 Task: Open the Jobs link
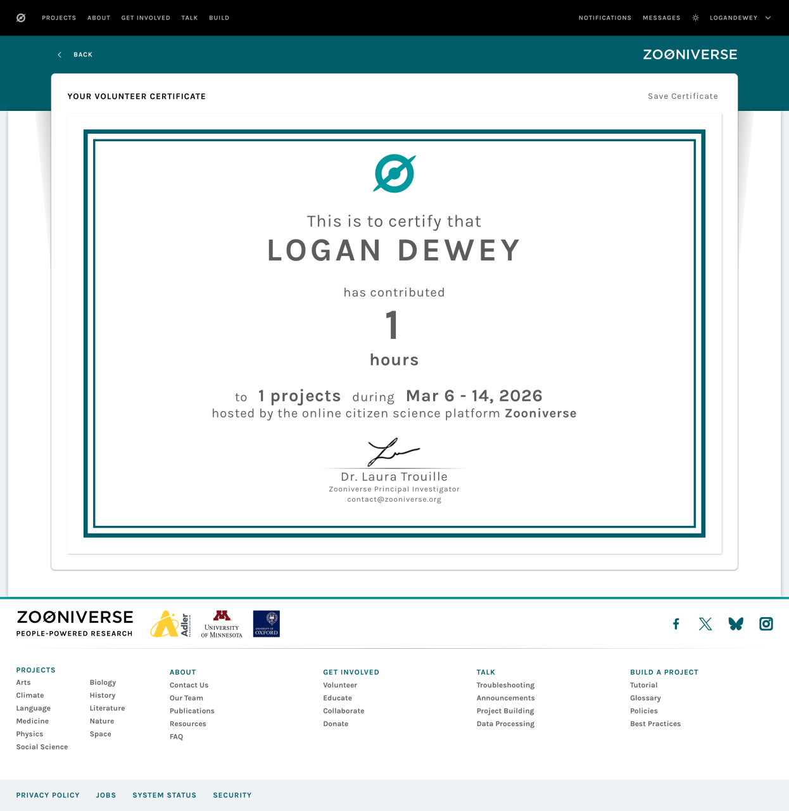(106, 795)
